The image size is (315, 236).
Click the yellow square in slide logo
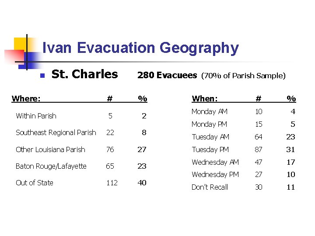(x=20, y=44)
